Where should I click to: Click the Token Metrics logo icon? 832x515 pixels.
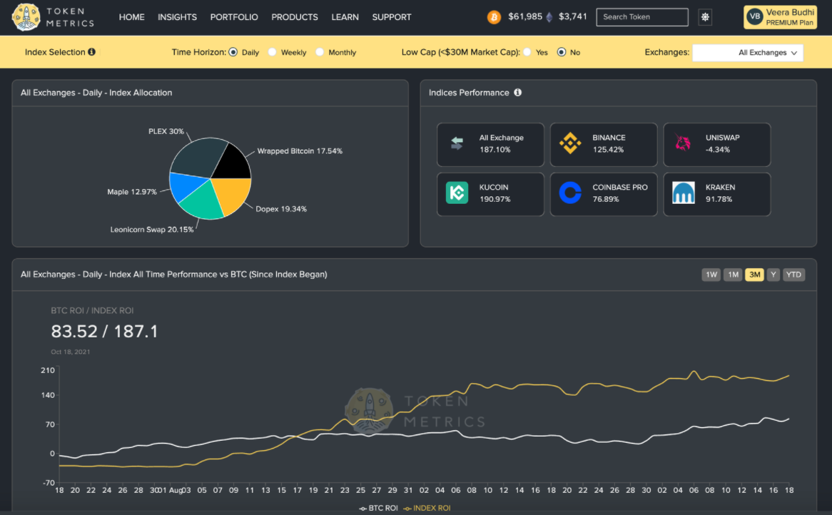[x=26, y=17]
